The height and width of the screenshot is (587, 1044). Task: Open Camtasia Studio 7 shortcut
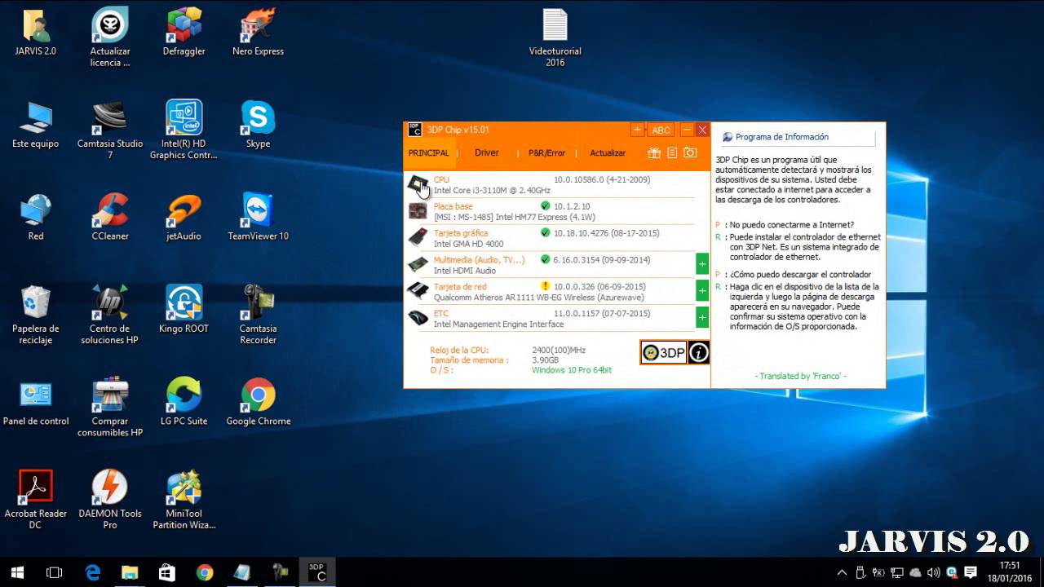click(110, 130)
